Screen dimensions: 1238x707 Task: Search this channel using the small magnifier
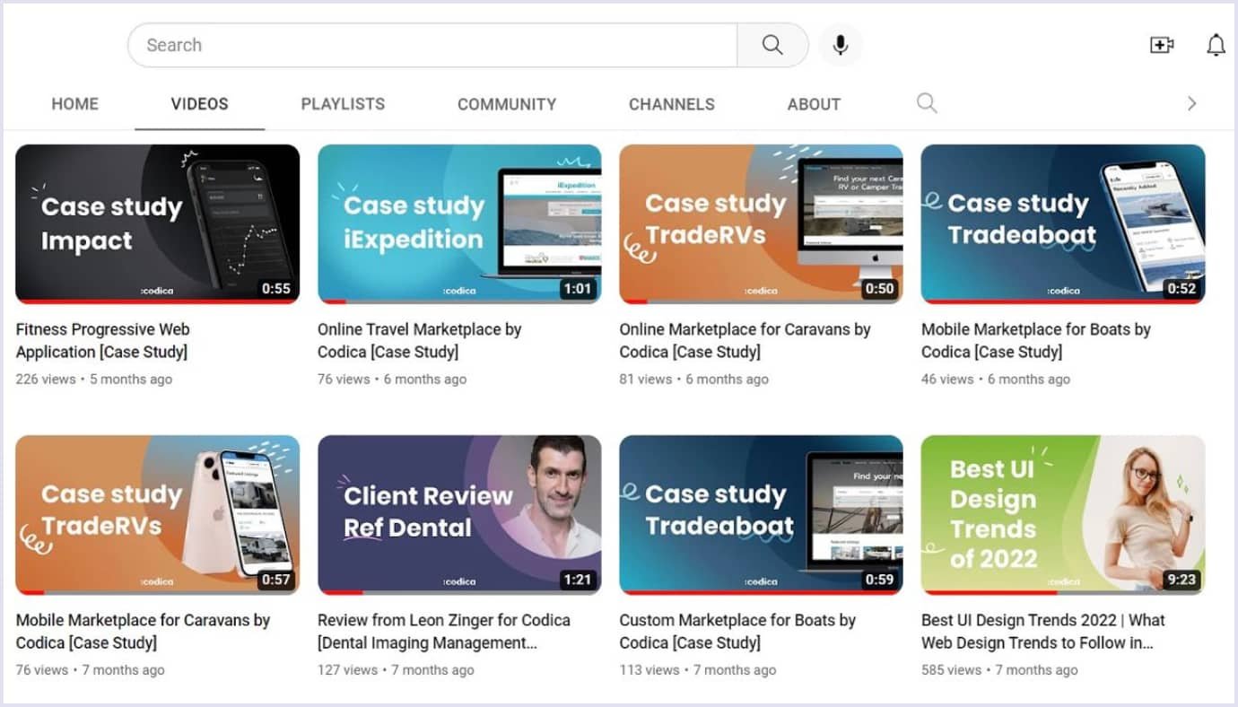[927, 103]
